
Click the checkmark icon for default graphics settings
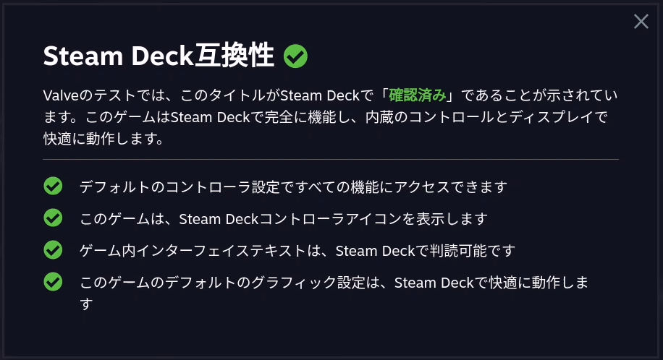click(x=53, y=282)
